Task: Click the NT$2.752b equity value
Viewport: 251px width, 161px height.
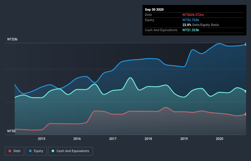Action: pos(191,20)
